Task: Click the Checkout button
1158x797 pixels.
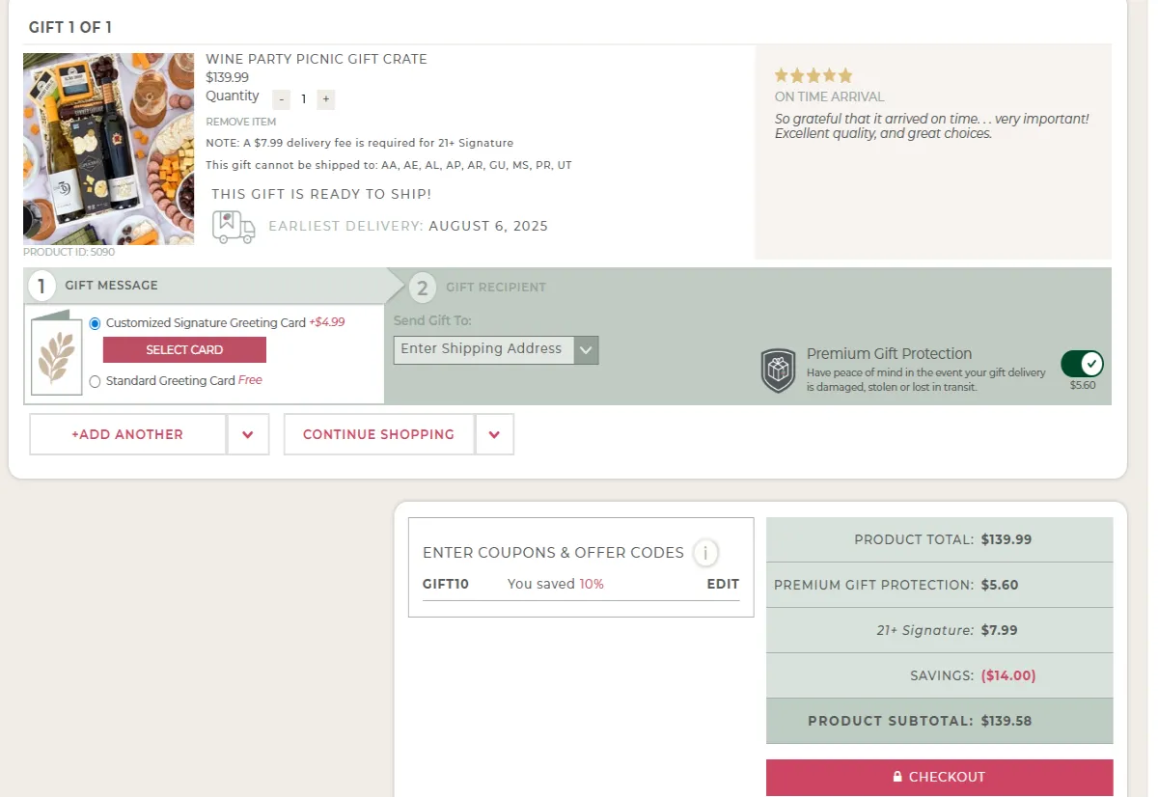Action: tap(939, 777)
